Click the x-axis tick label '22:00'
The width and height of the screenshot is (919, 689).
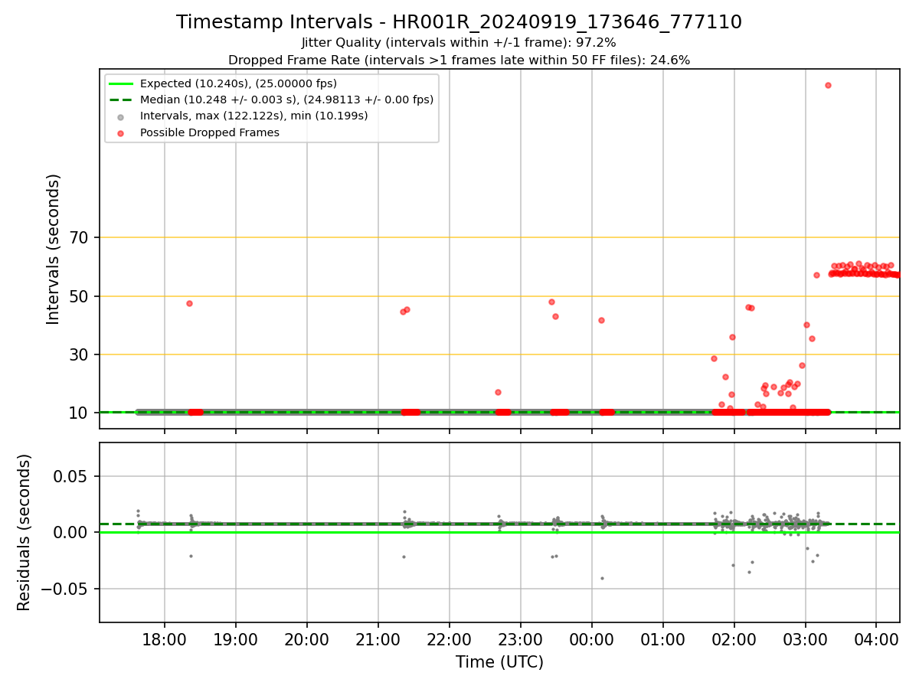tap(449, 639)
